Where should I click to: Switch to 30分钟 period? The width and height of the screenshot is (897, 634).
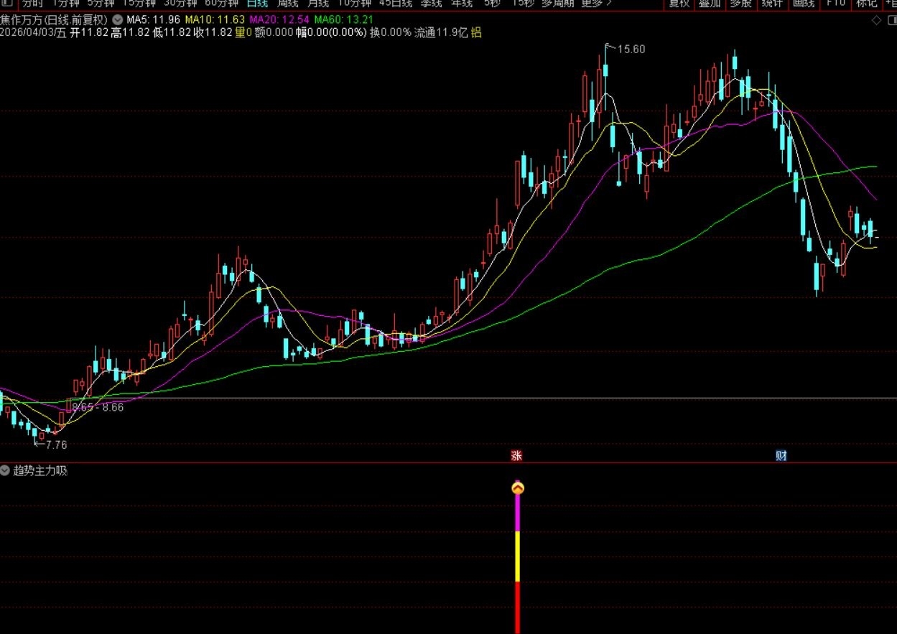pyautogui.click(x=180, y=4)
